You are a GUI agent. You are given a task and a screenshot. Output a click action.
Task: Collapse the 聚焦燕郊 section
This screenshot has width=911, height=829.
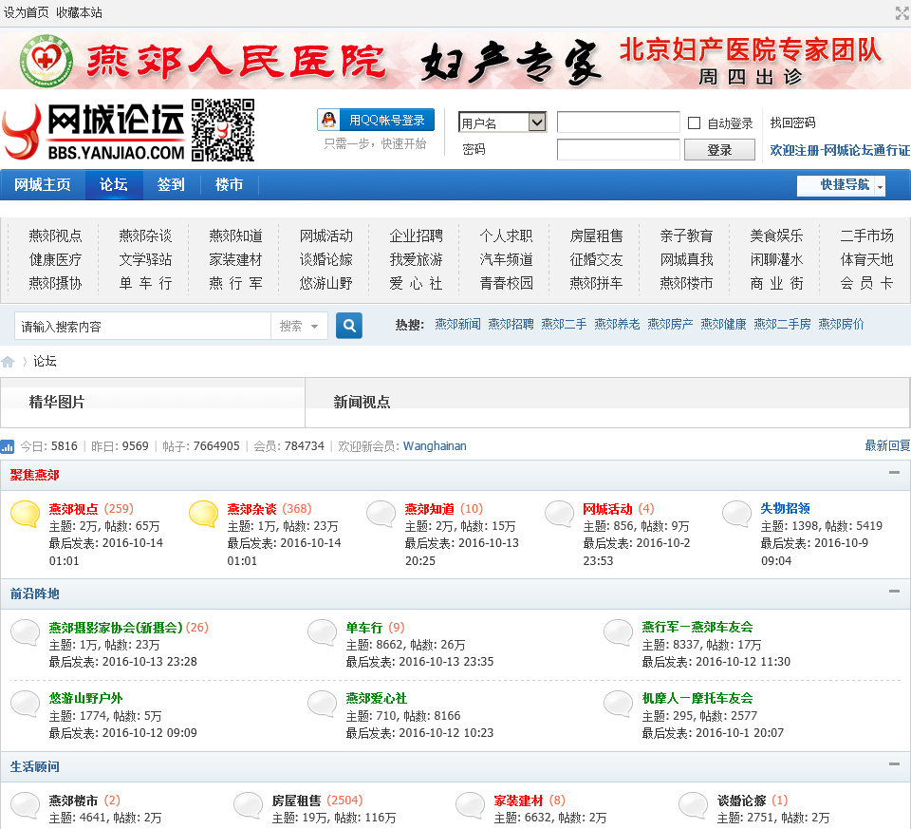coord(895,473)
